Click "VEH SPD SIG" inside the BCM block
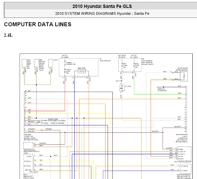 tap(29, 171)
